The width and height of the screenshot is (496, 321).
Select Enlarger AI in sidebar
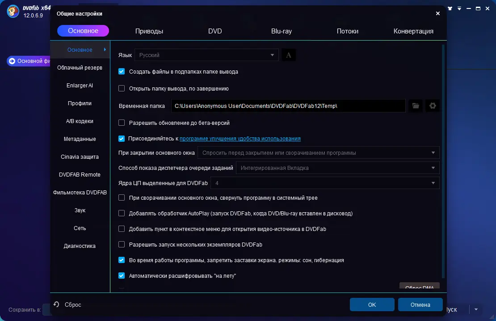coord(80,85)
